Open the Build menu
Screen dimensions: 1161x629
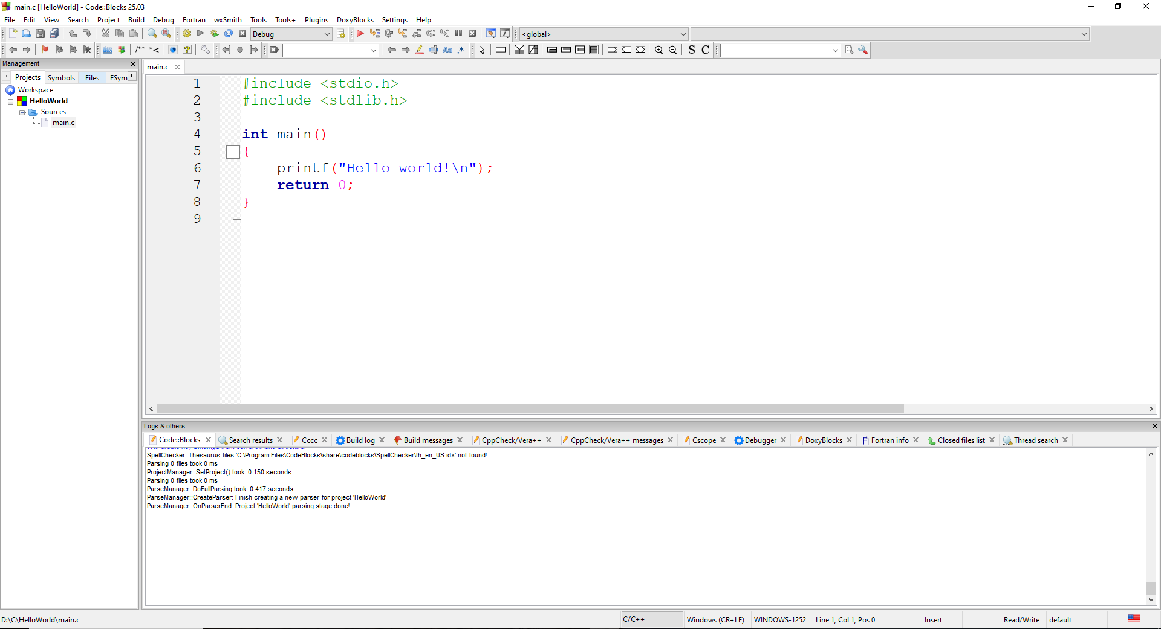[136, 20]
